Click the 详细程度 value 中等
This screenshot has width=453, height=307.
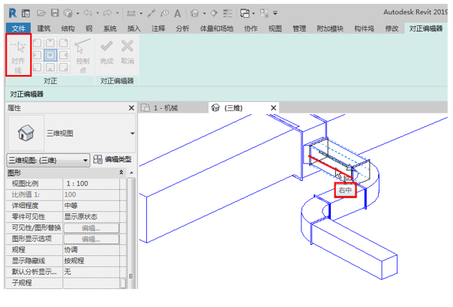pos(91,206)
